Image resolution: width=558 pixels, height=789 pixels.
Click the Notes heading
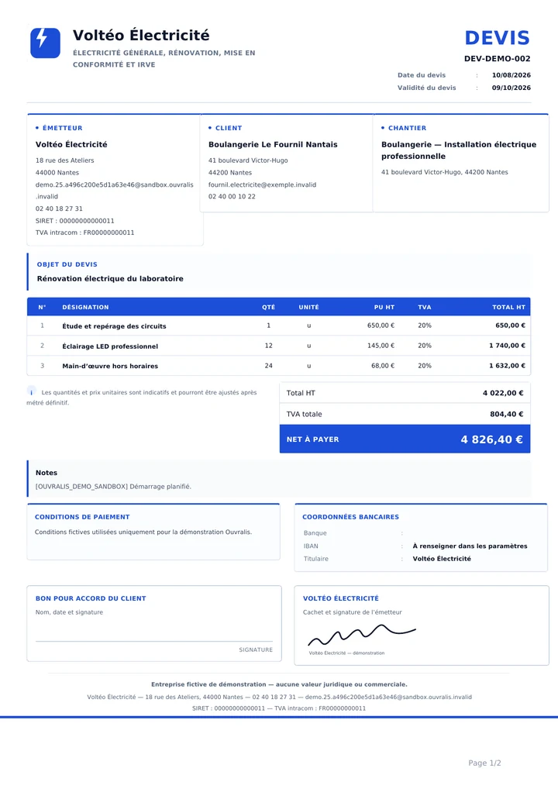[46, 473]
